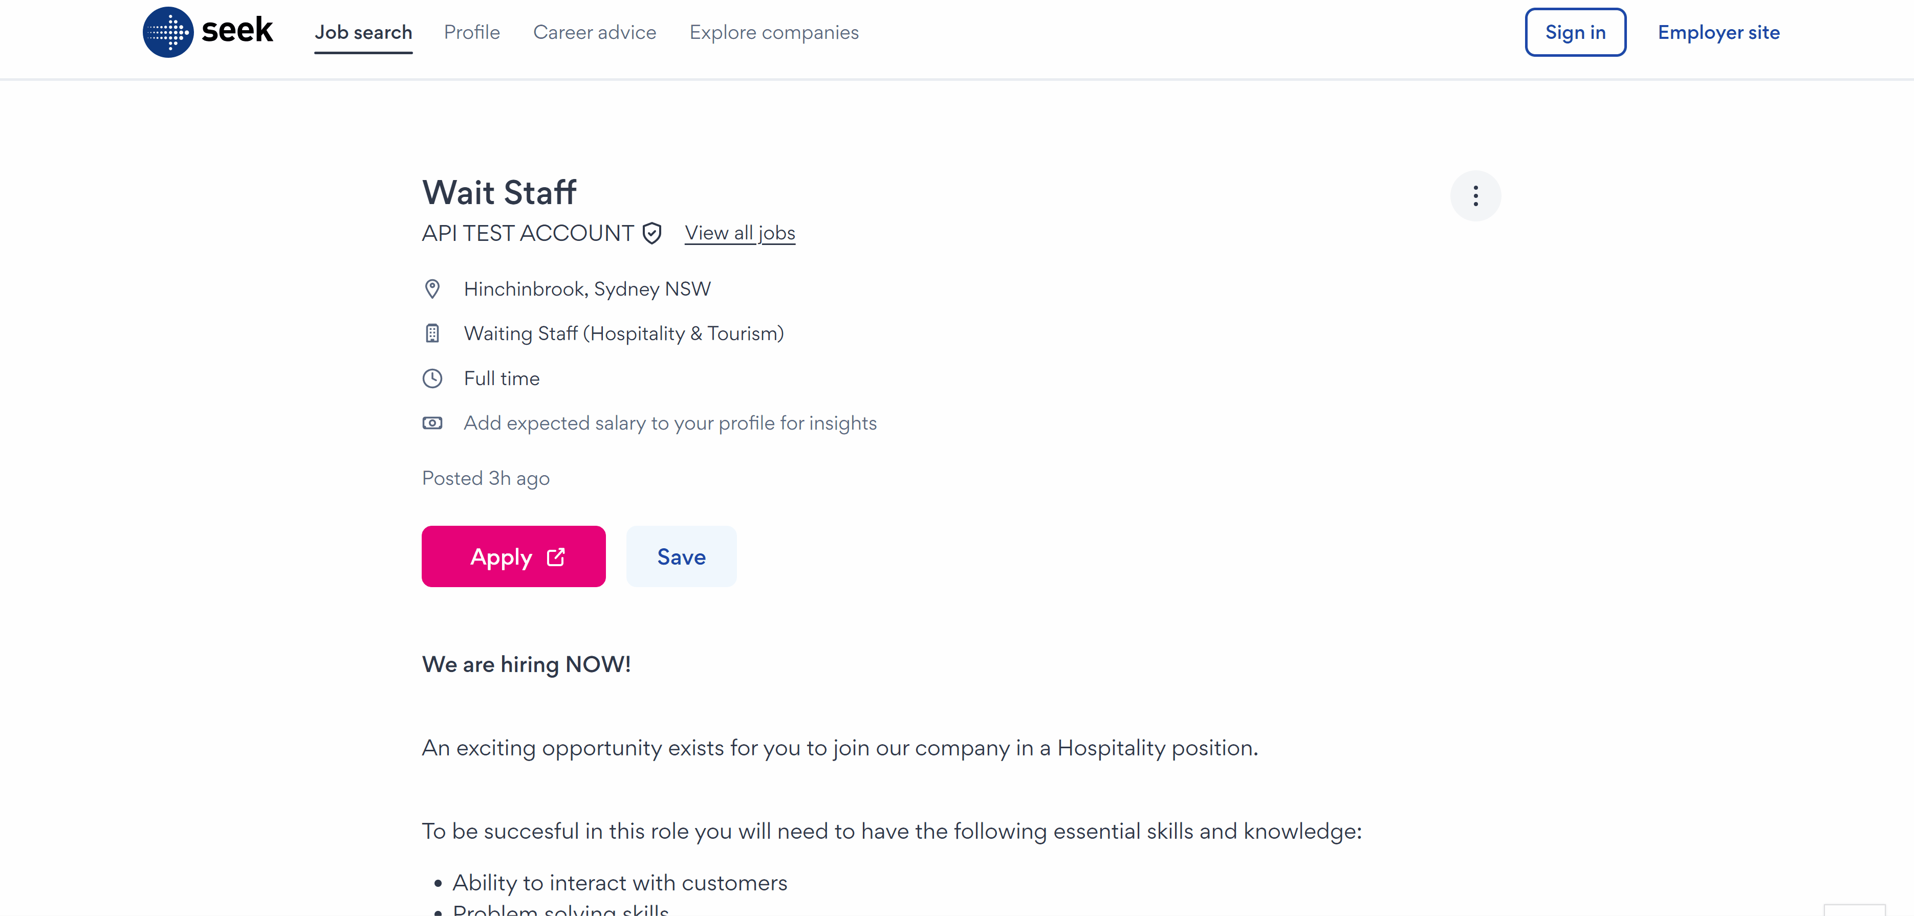1914x916 pixels.
Task: Click the verified shield badge beside API TEST ACCOUNT
Action: (x=651, y=233)
